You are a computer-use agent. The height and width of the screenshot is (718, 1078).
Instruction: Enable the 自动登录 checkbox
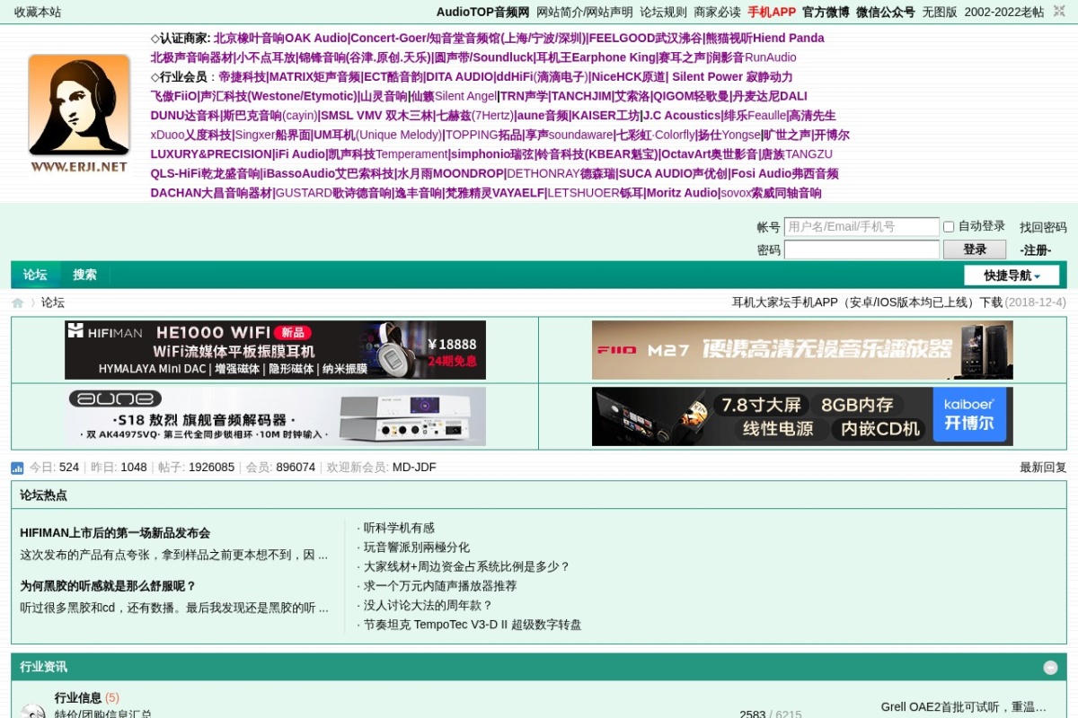[949, 226]
